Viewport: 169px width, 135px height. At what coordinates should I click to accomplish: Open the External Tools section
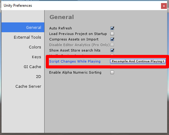(27, 37)
